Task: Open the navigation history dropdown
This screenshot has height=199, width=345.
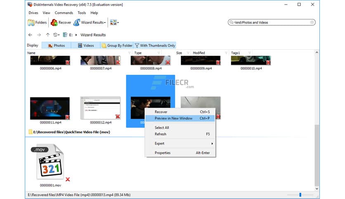Action: 56,35
